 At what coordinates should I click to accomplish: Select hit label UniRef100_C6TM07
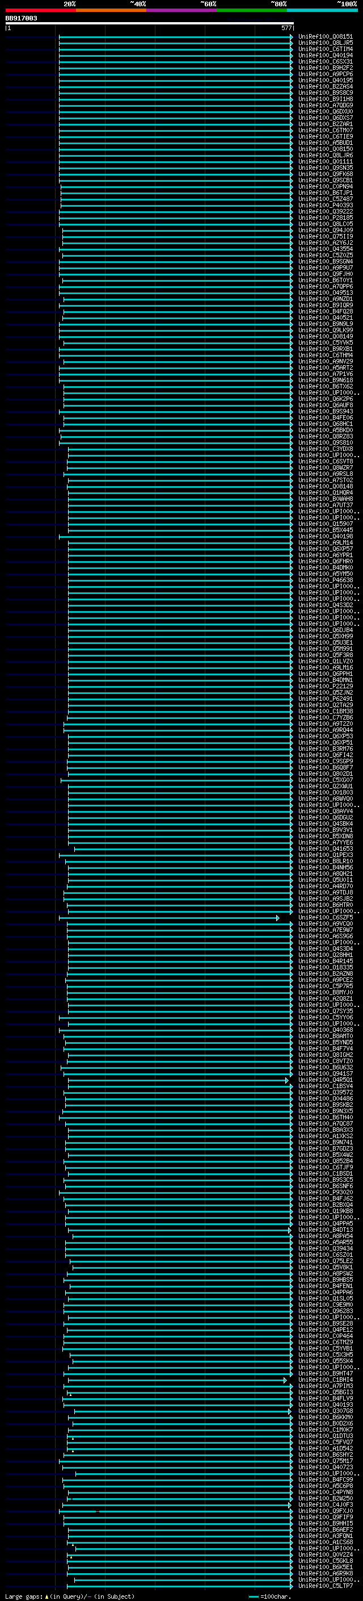[x=326, y=131]
